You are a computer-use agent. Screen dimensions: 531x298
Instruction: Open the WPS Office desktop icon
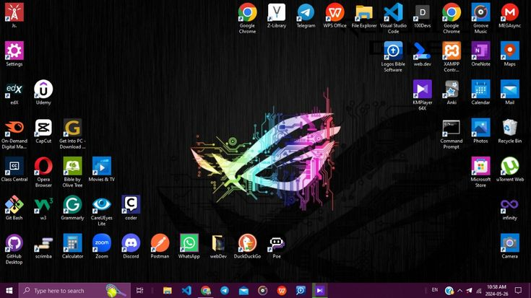tap(335, 16)
